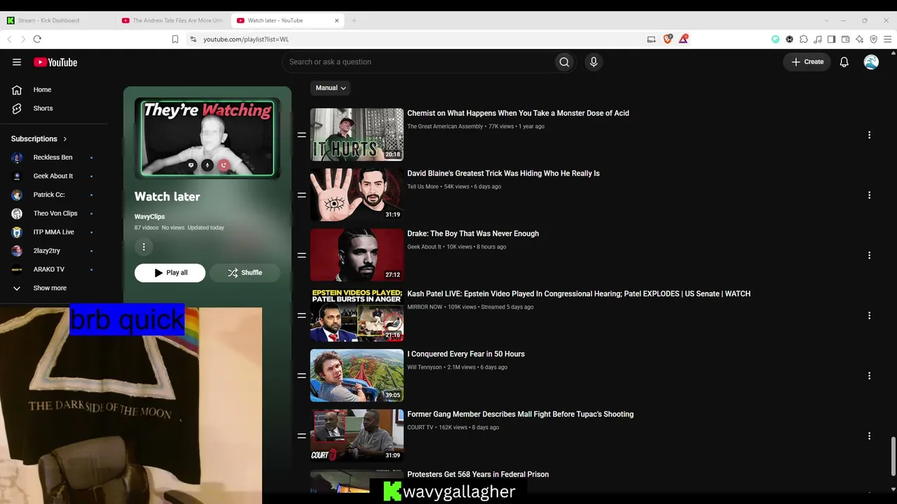Click the install app icon in address bar

click(652, 39)
